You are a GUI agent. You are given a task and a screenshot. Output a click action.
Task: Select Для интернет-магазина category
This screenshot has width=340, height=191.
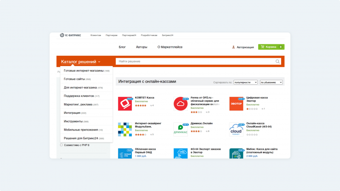tap(86, 88)
